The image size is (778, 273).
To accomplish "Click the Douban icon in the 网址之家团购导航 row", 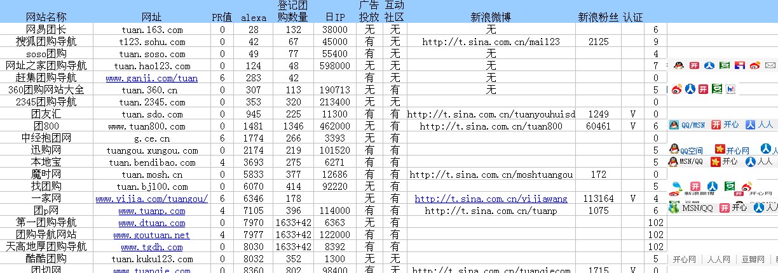I will pos(725,65).
